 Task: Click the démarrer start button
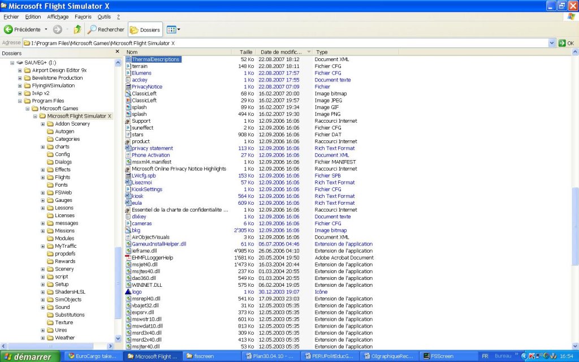28,357
